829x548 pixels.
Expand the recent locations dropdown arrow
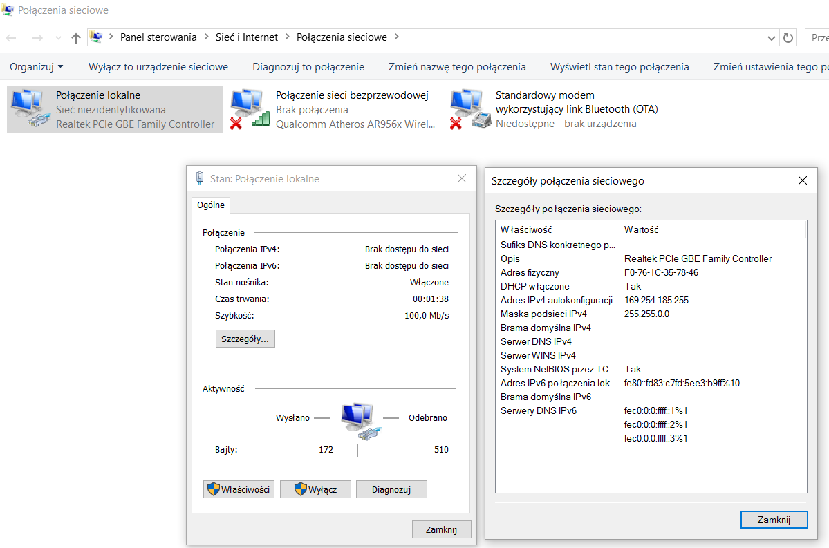click(57, 37)
